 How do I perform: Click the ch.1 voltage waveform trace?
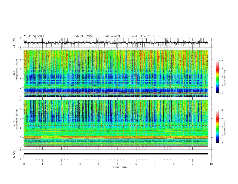[116, 43]
